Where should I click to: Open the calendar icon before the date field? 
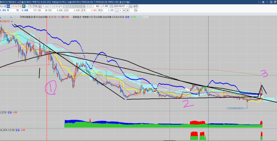tap(111, 6)
